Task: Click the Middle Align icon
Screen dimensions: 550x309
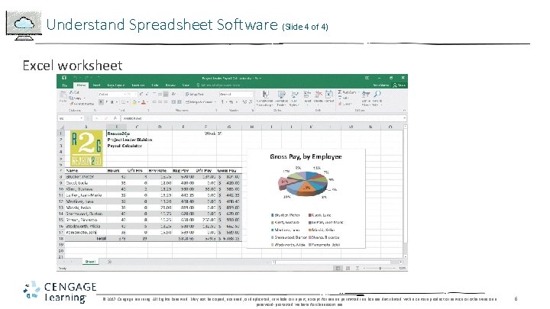Action: point(160,95)
